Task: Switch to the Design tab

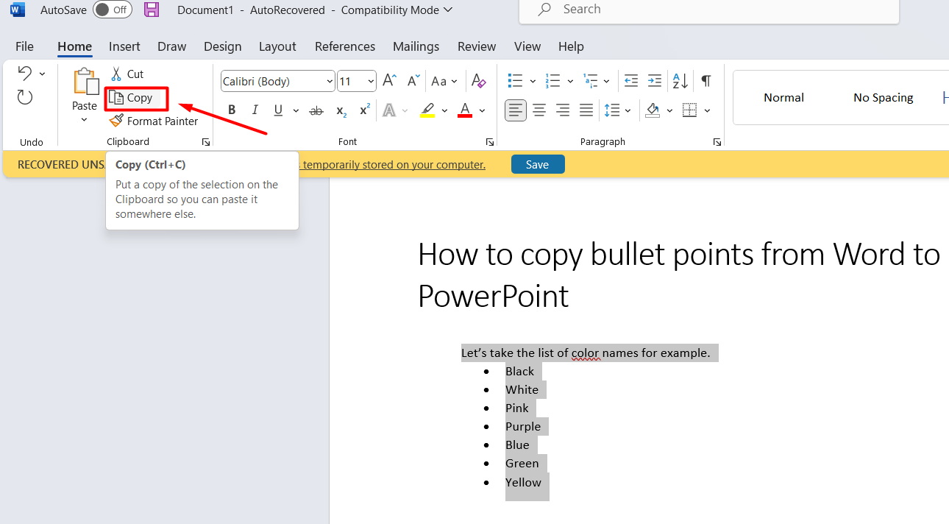Action: (x=223, y=46)
